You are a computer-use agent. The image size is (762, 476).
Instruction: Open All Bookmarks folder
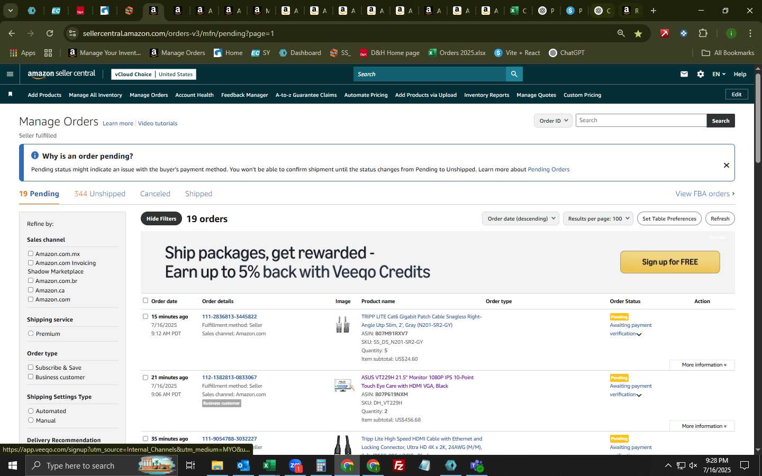[728, 53]
